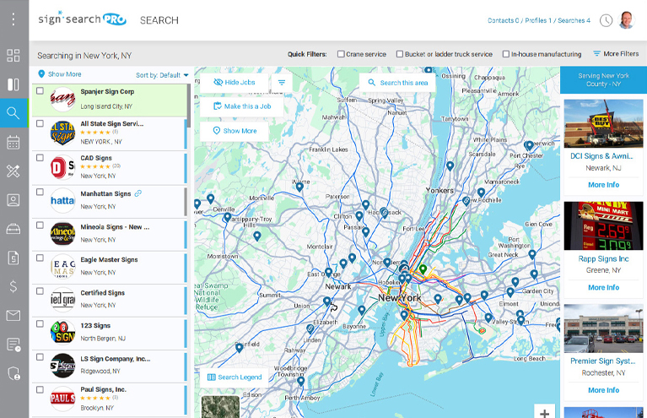Click the Spanjer Sign Corp logo

[x=62, y=99]
